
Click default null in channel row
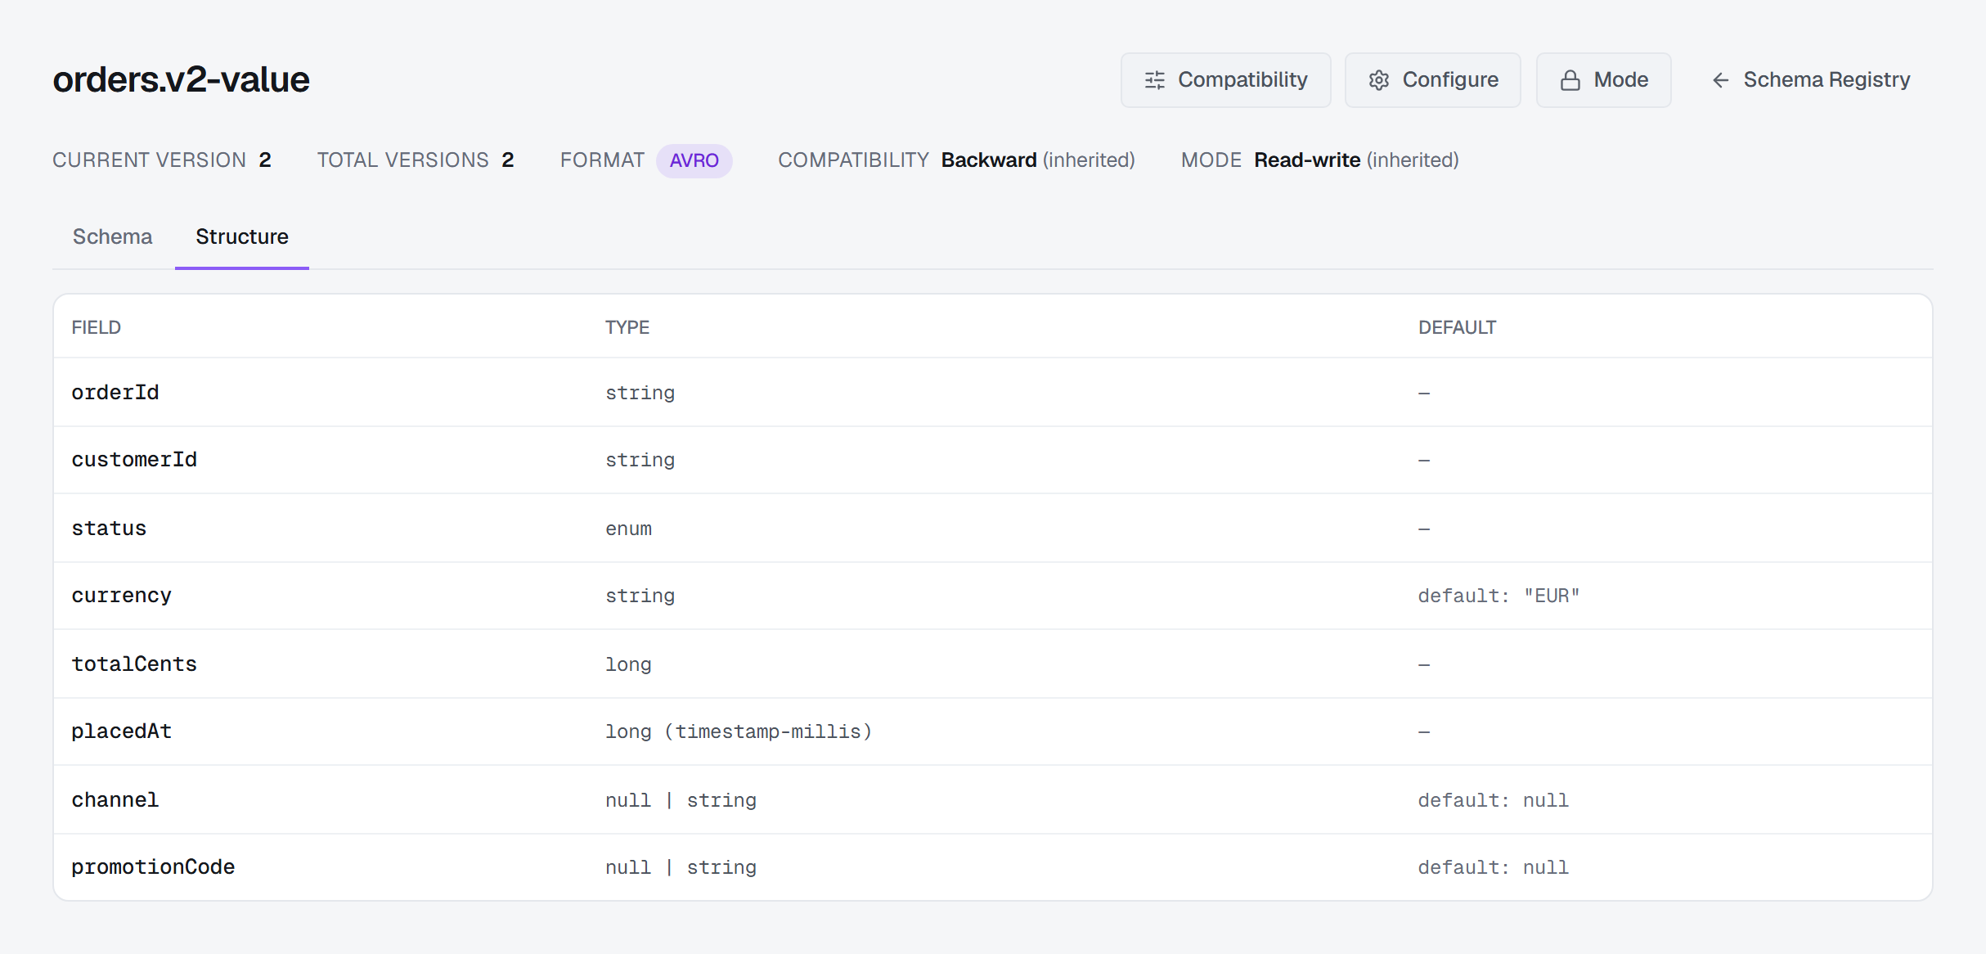click(1493, 800)
